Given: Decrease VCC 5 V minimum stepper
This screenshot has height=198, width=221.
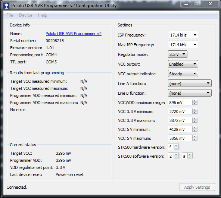Looking at the screenshot, I should 195,131.
